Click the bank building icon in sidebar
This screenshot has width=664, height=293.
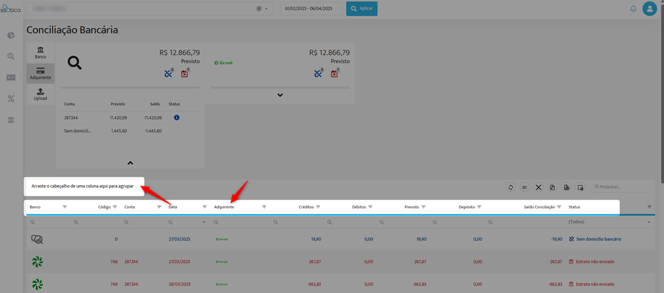click(x=11, y=120)
